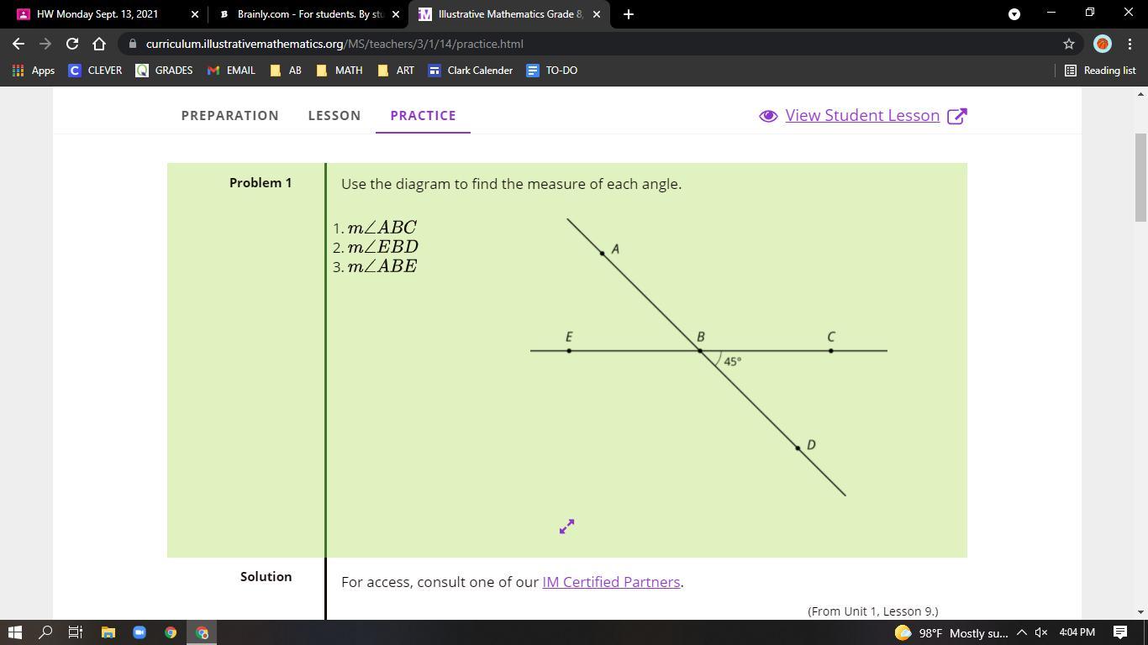Viewport: 1148px width, 645px height.
Task: Click the browser reload button
Action: point(72,44)
